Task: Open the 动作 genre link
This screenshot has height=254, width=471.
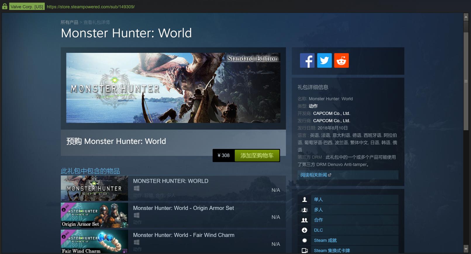Action: tap(313, 106)
